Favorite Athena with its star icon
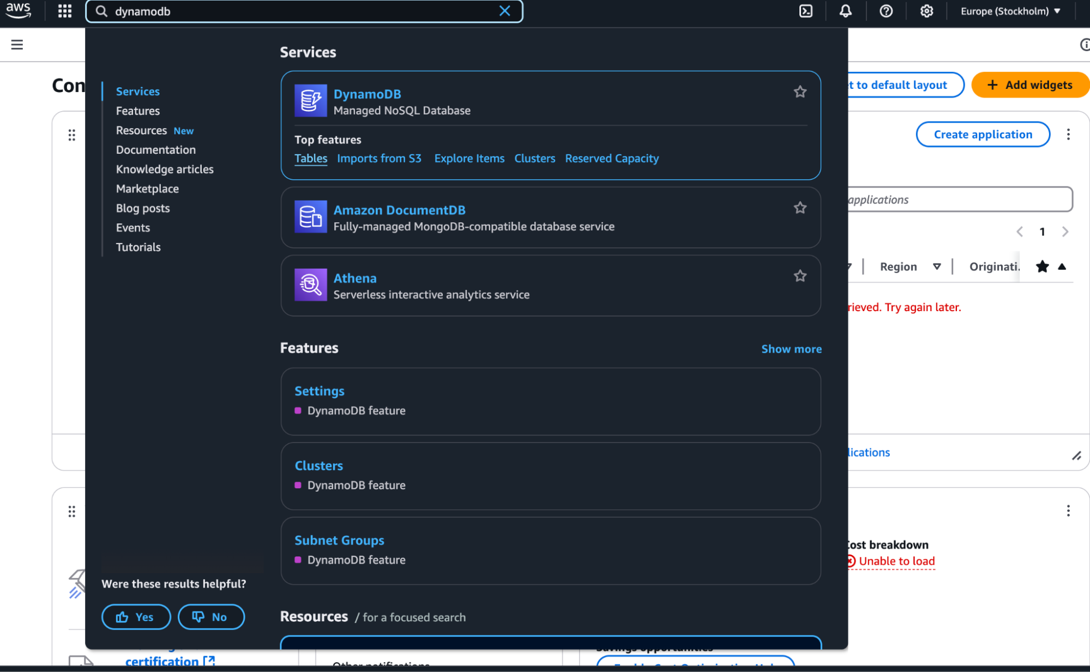1090x672 pixels. (x=800, y=276)
